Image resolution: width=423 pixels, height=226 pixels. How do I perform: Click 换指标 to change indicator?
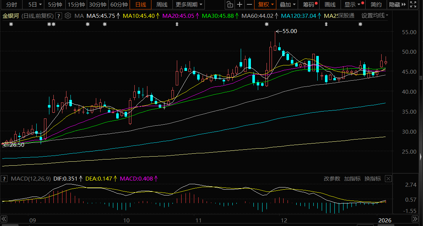tap(373, 178)
